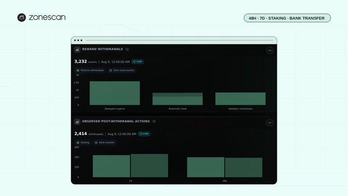Click the 'Aug 9, 12:00:00 AM' timestamp in Post-Withdrawal Actions
348x196 pixels.
(x=122, y=134)
